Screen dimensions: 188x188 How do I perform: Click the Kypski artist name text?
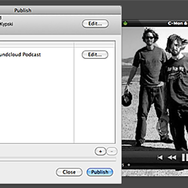[6, 24]
